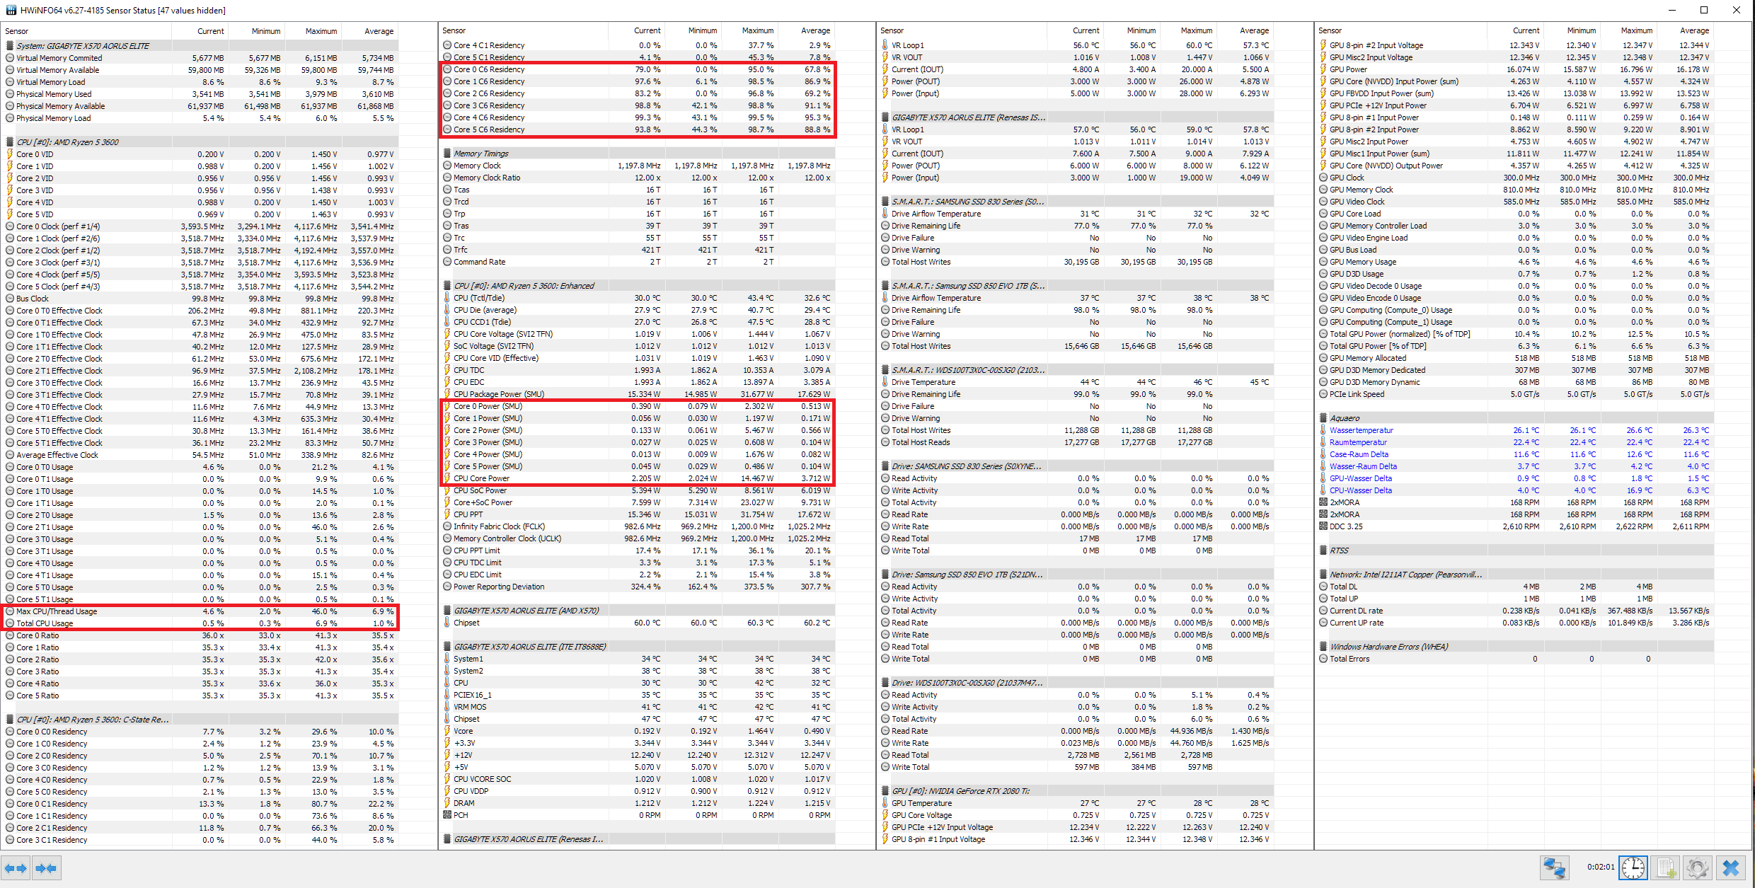Screen dimensions: 1755x888
Task: Select Core 2 Power (SMU) row
Action: (x=638, y=430)
